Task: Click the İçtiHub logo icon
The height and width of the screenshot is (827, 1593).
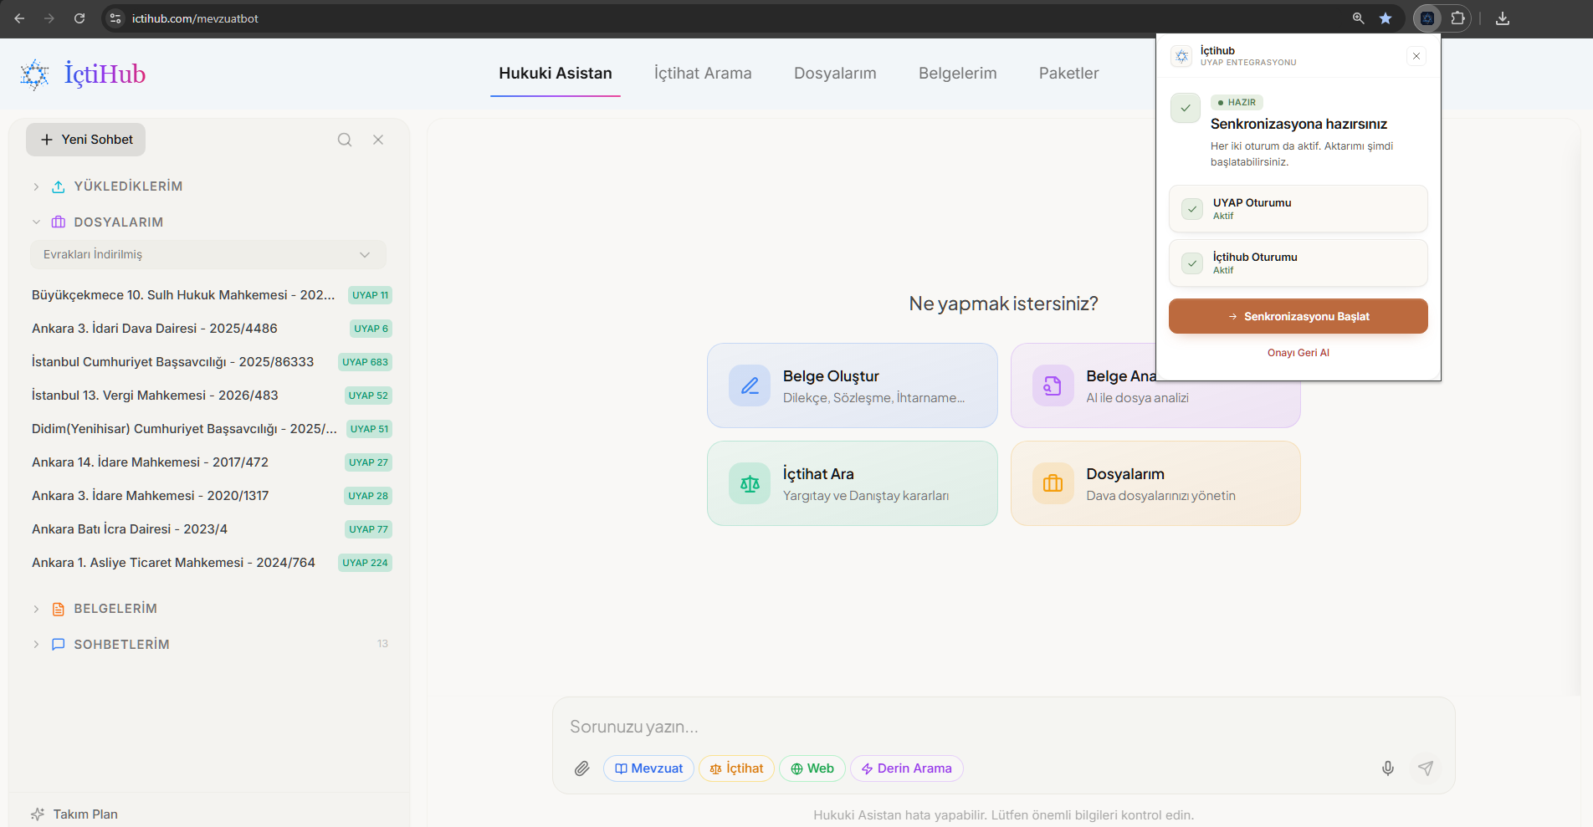Action: (35, 74)
